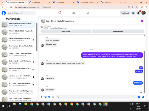Click Jose's avatar in chat header

point(43,21)
